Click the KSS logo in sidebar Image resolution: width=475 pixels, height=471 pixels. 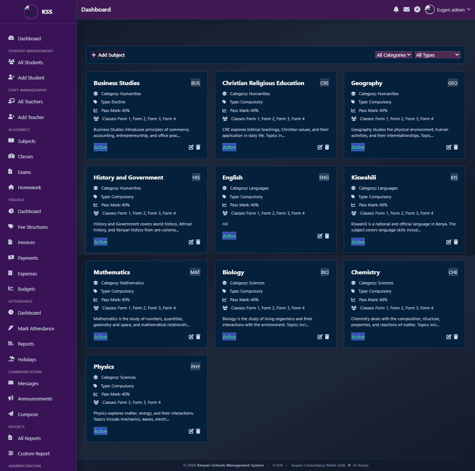point(31,12)
